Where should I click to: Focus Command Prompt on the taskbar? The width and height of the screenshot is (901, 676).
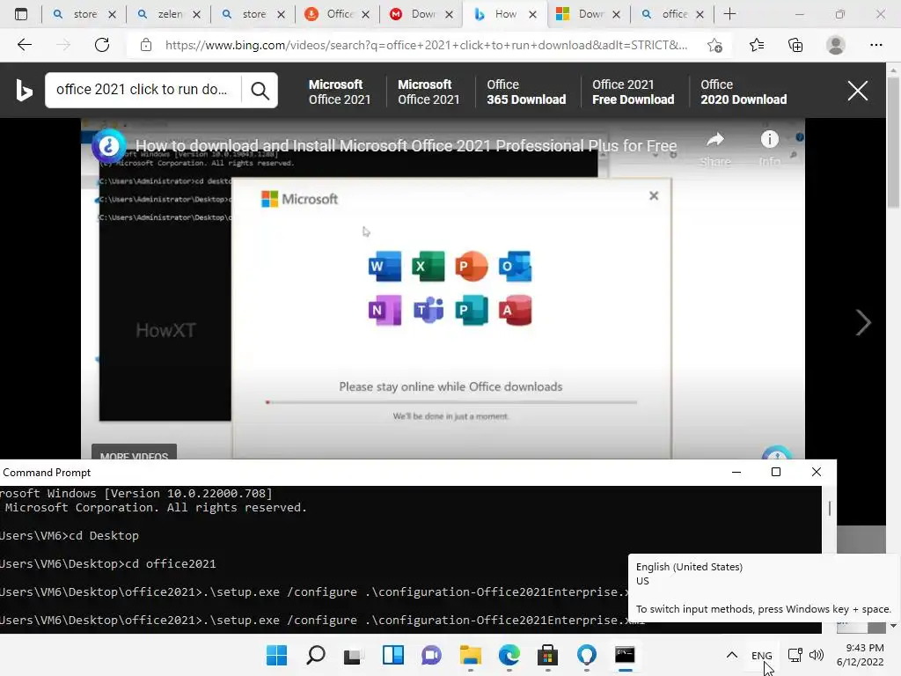coord(625,655)
